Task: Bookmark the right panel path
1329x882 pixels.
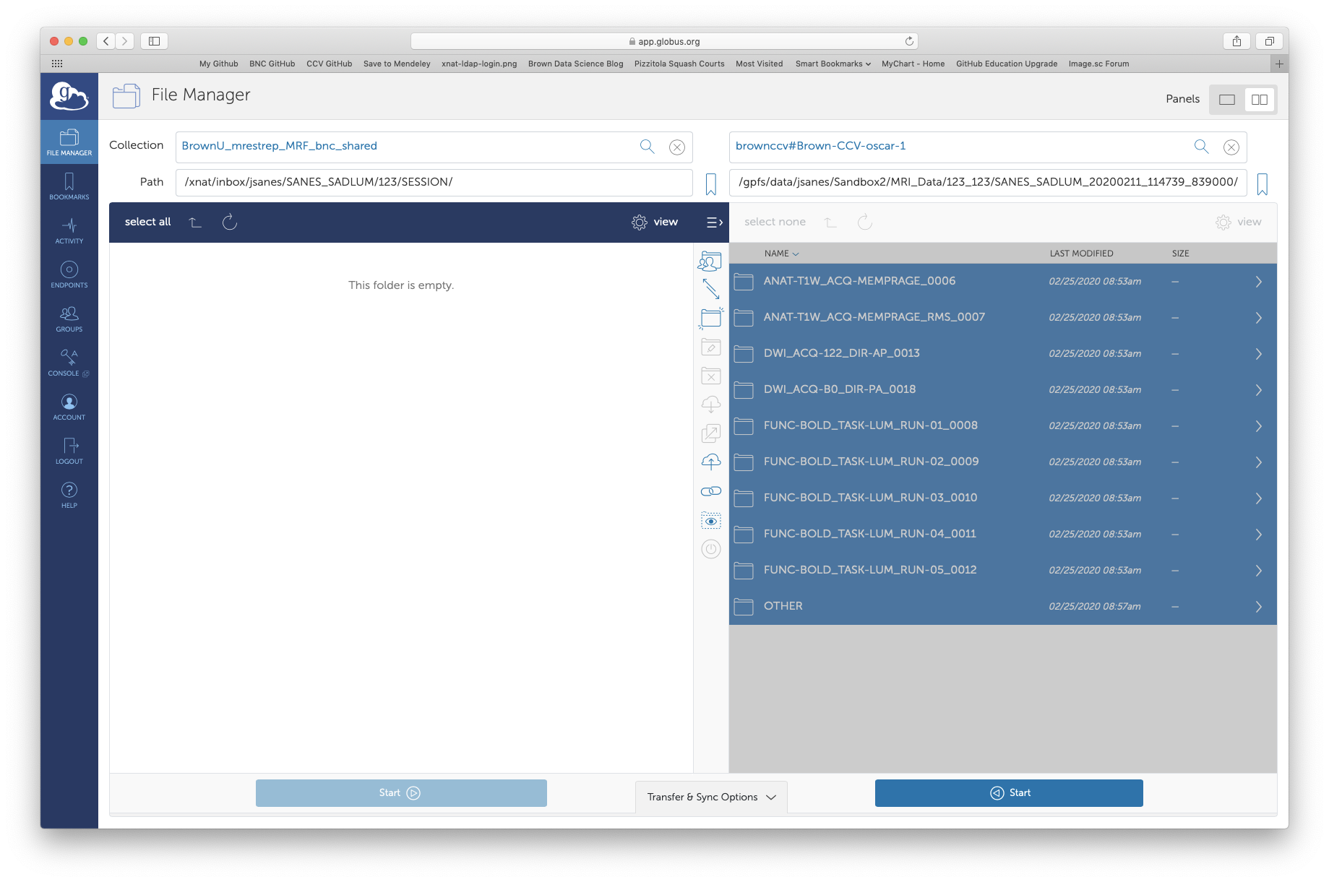Action: point(1262,183)
